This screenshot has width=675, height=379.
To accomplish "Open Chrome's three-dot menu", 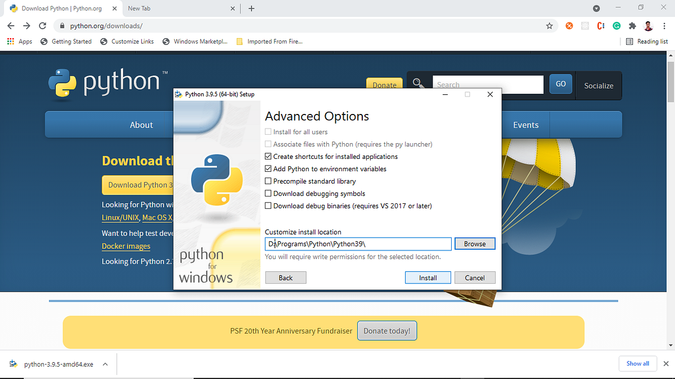I will pos(664,25).
